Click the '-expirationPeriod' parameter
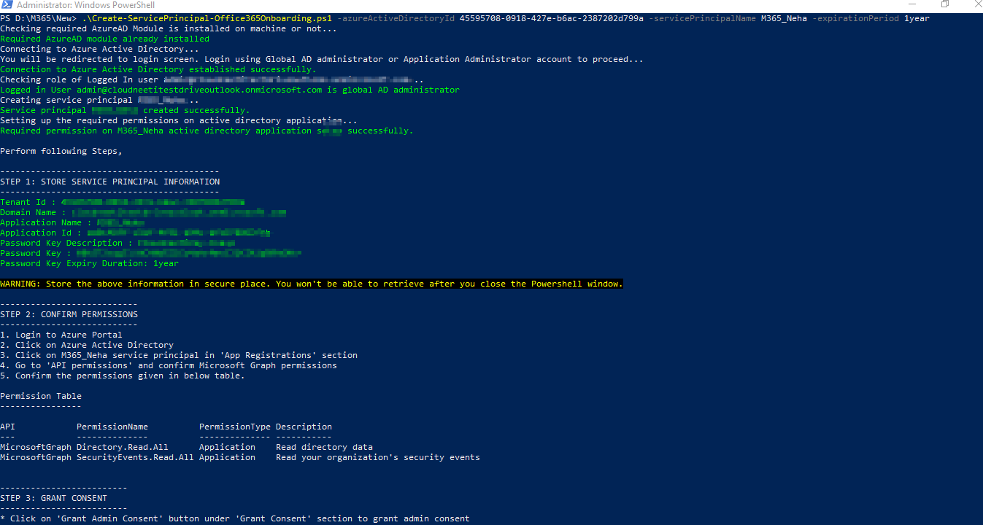Screen dimensions: 983x525 pyautogui.click(x=855, y=18)
